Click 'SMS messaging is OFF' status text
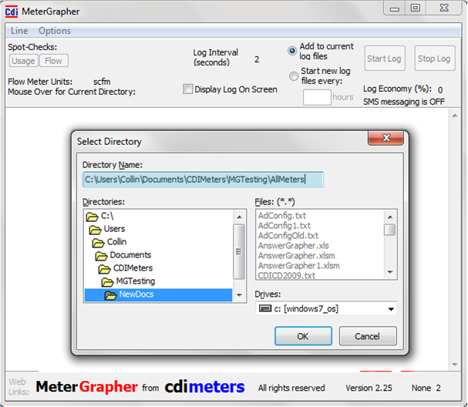This screenshot has height=407, width=468. click(404, 102)
